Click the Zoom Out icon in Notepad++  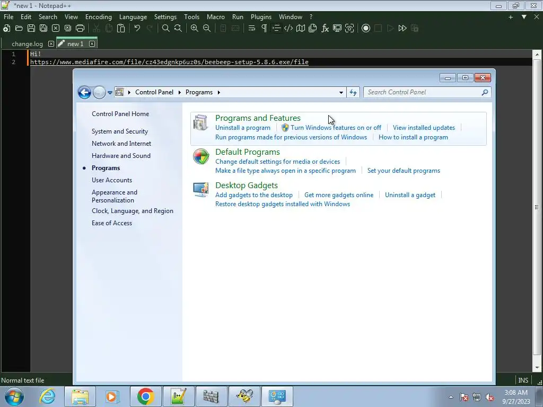(x=207, y=29)
